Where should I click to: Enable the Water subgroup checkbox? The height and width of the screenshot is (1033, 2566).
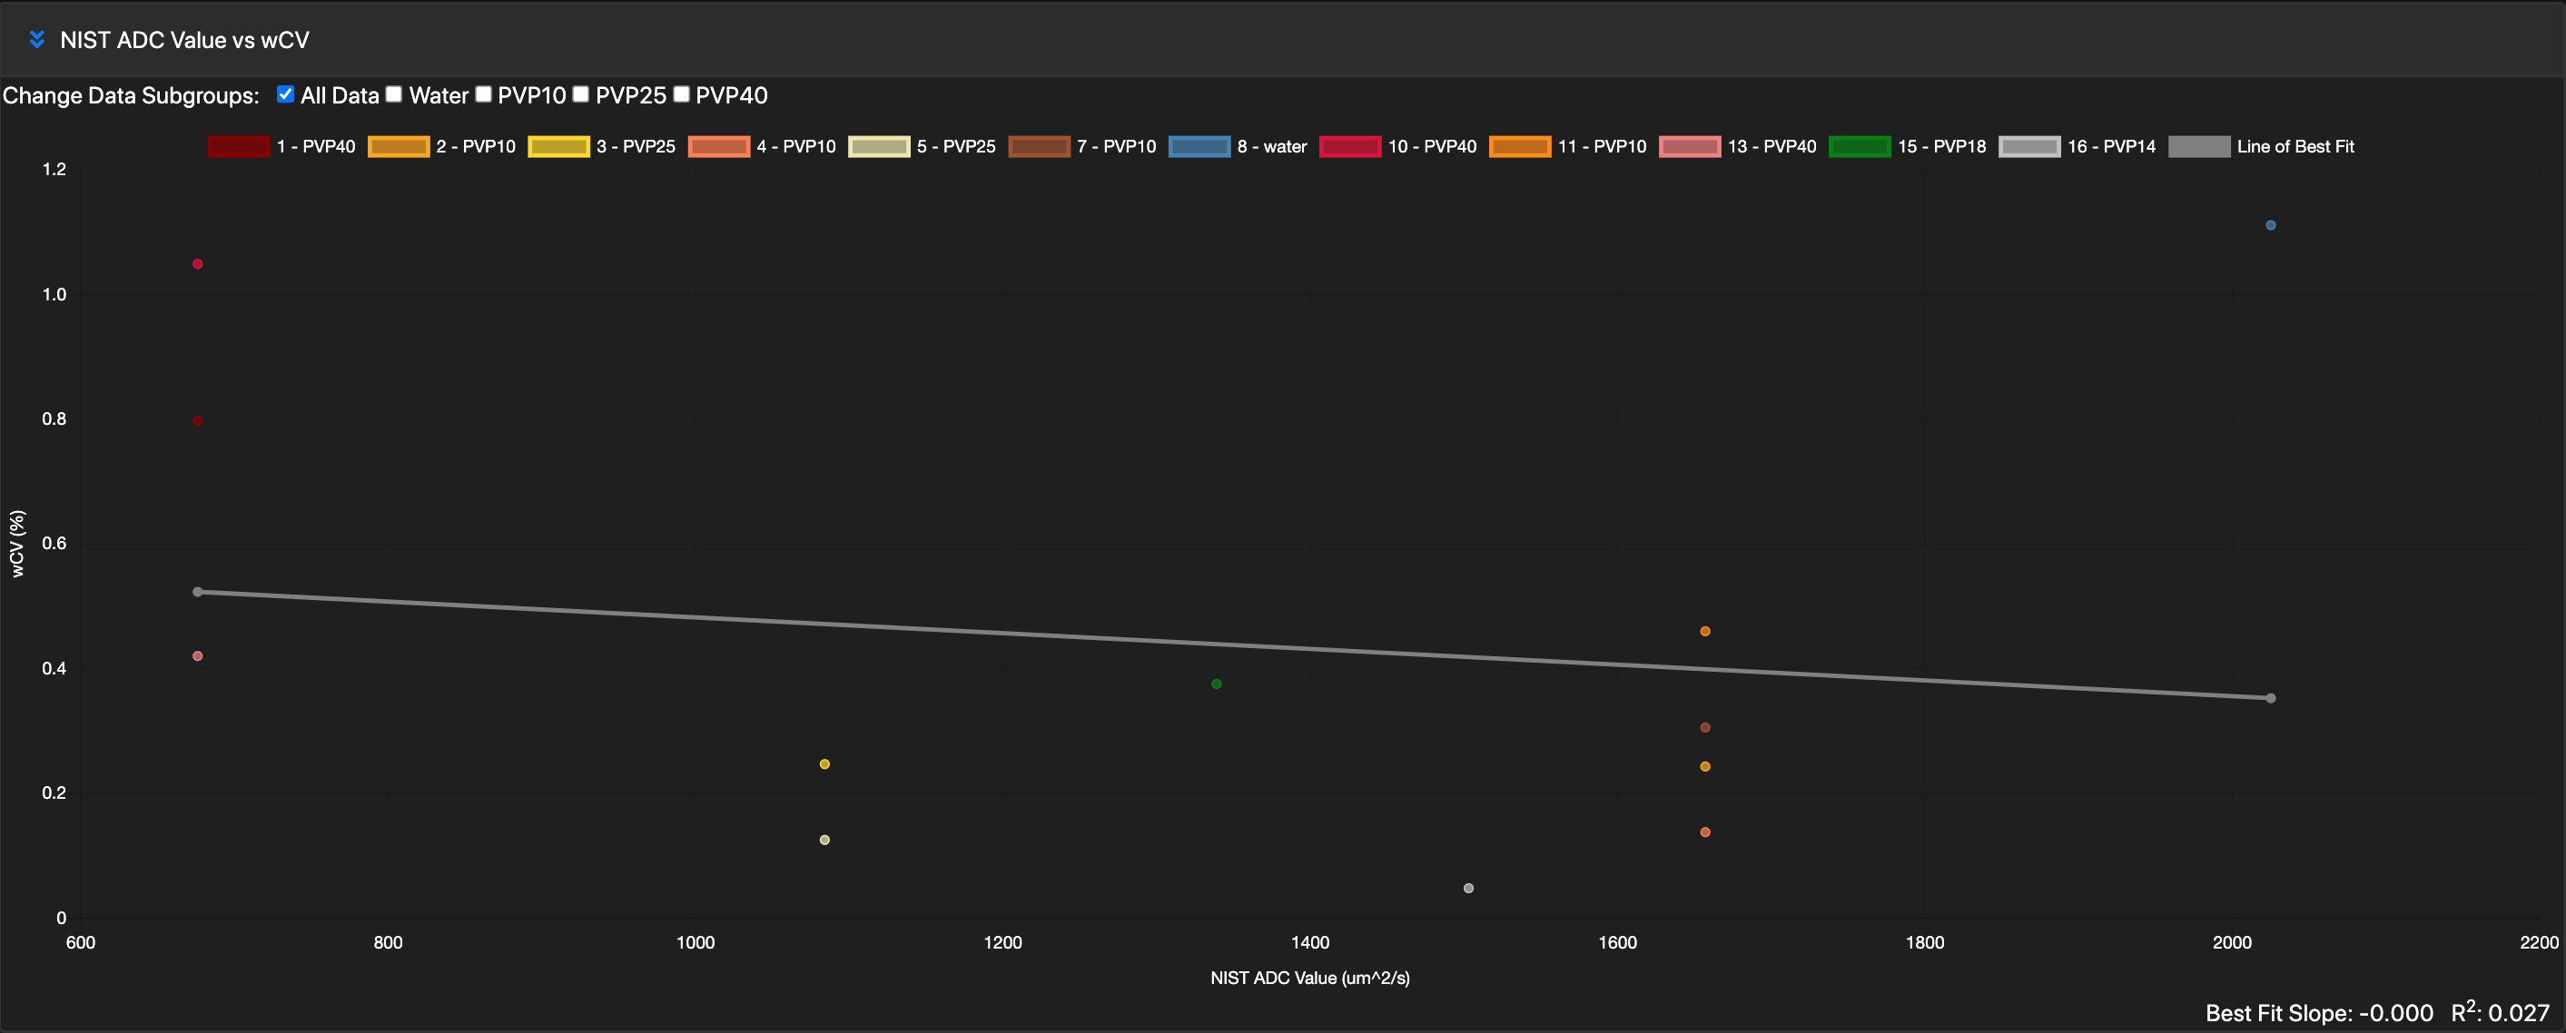pyautogui.click(x=394, y=94)
